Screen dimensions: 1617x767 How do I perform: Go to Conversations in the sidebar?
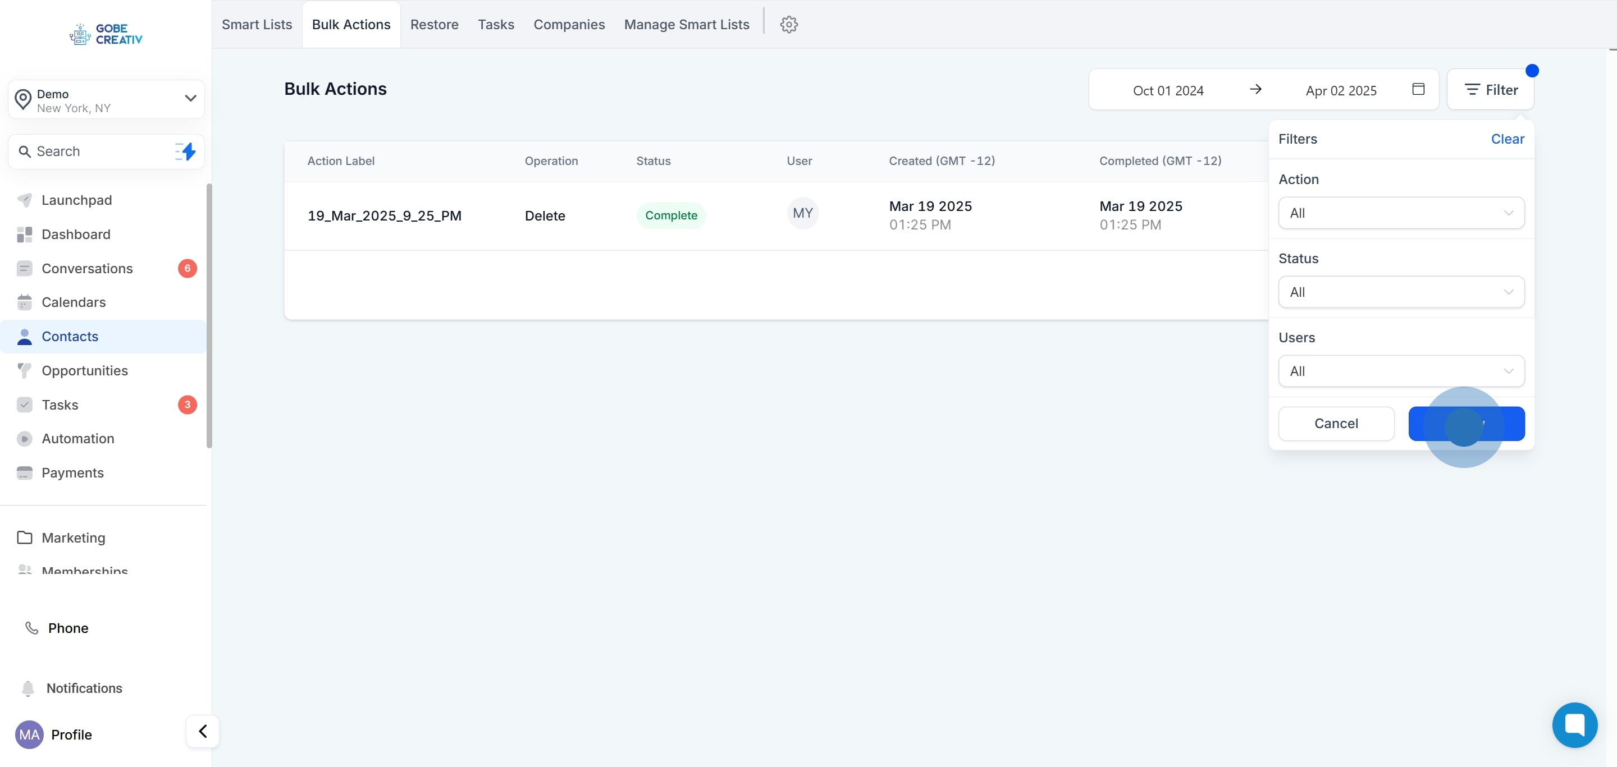(x=87, y=268)
